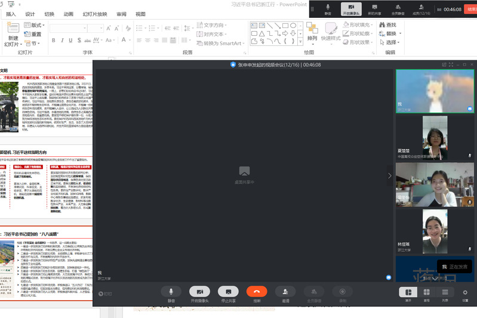The image size is (477, 318).
Task: Click 转换为 SmartArt button
Action: [220, 43]
